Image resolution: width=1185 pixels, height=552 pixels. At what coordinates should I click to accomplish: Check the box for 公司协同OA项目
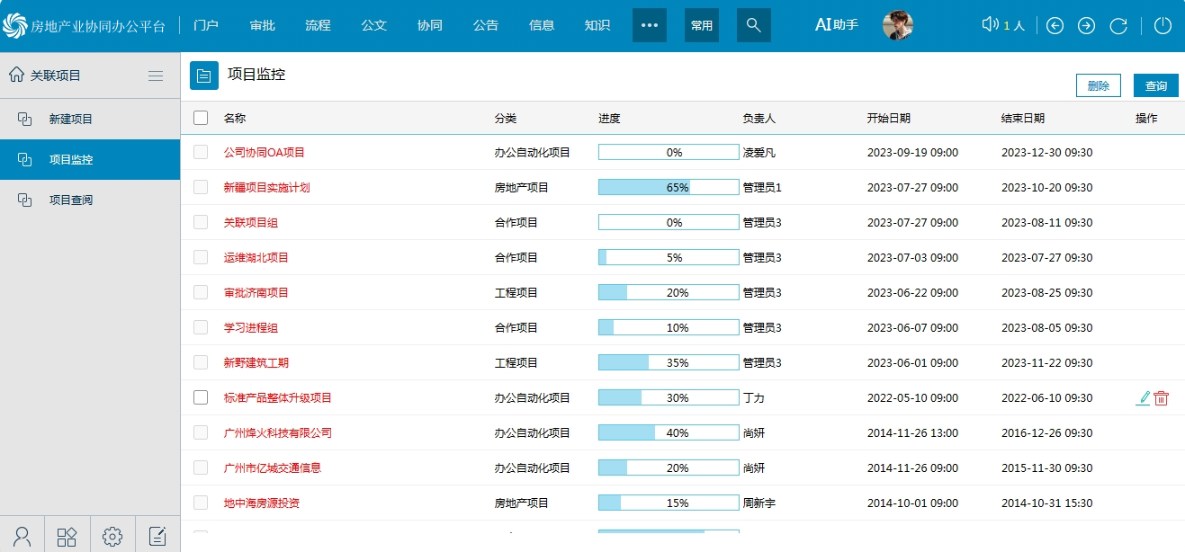[201, 153]
